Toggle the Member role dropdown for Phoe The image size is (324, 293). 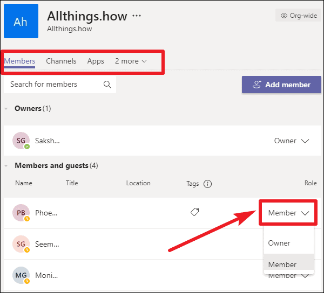(288, 213)
